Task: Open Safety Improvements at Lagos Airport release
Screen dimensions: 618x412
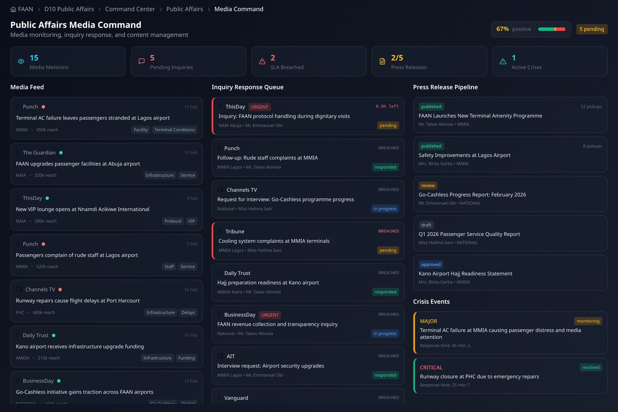Action: [510, 155]
